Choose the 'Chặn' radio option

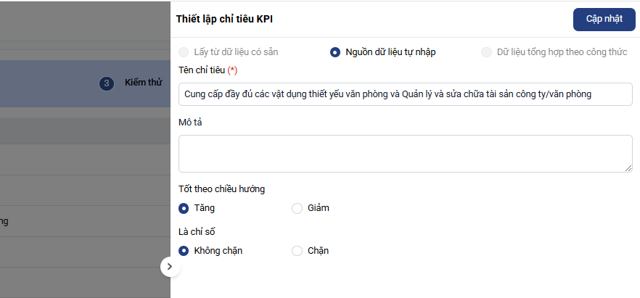pos(297,251)
